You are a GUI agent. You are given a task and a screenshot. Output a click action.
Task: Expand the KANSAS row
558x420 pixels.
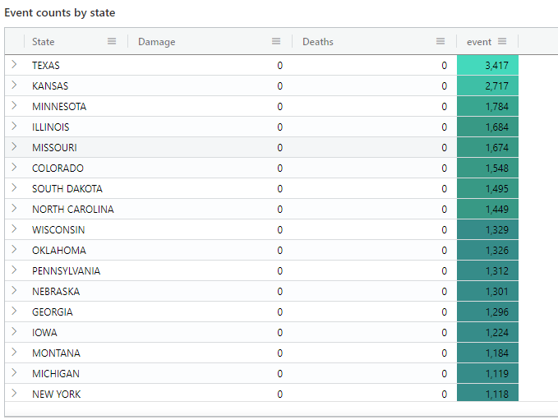14,85
